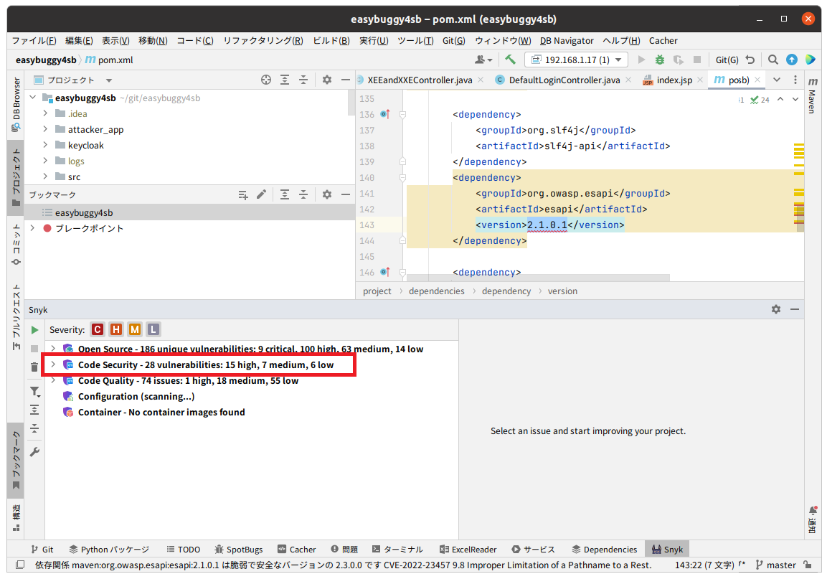Switch to the index.jsp editor tab
This screenshot has width=822, height=579.
(x=675, y=80)
